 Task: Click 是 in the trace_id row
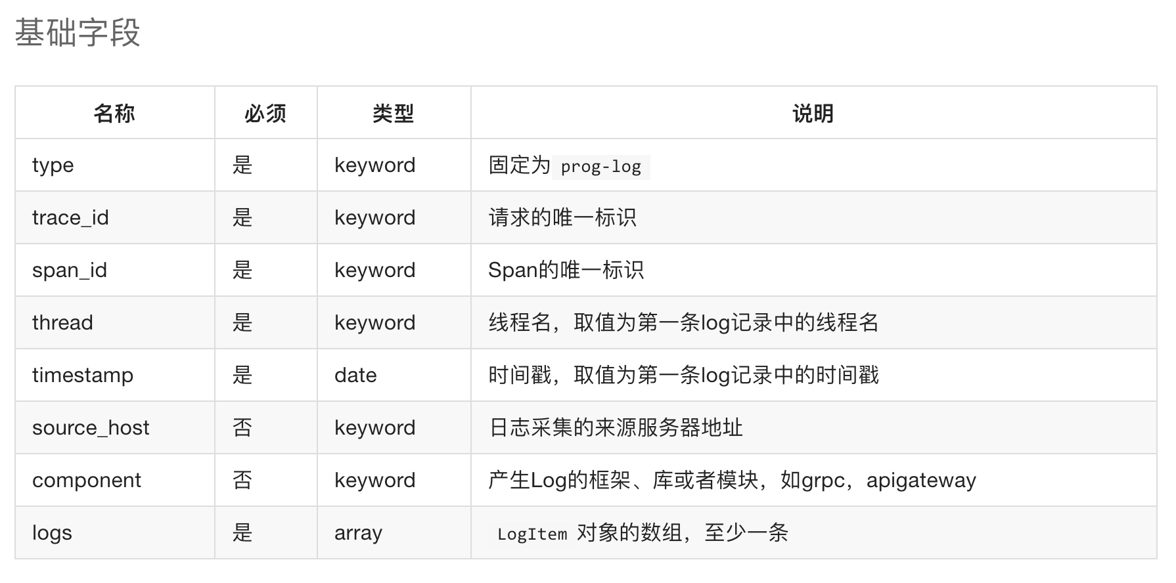click(242, 217)
